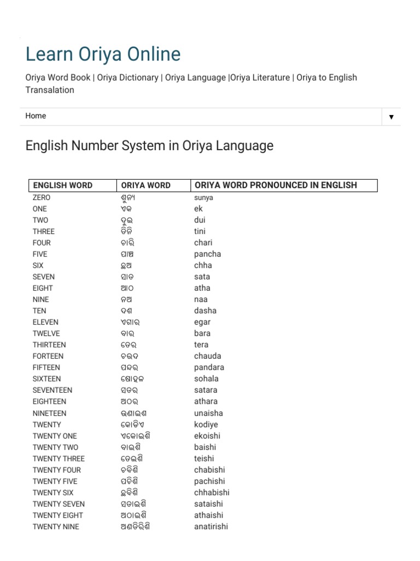Select the FORTEEN cell
The height and width of the screenshot is (561, 420).
click(x=48, y=356)
